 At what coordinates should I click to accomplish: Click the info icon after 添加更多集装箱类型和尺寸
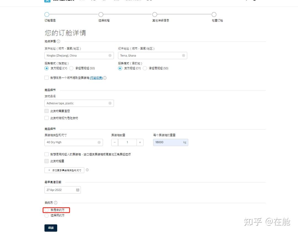87,170
